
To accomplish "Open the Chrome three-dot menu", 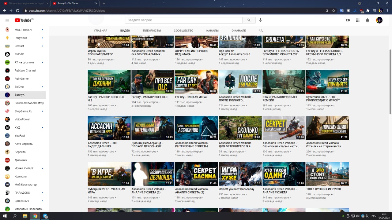I will click(x=388, y=10).
